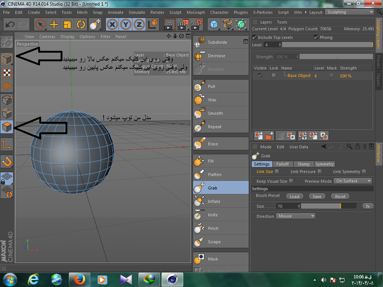Toggle X axis lock
Viewport: 383px width, 287px height.
(x=112, y=24)
